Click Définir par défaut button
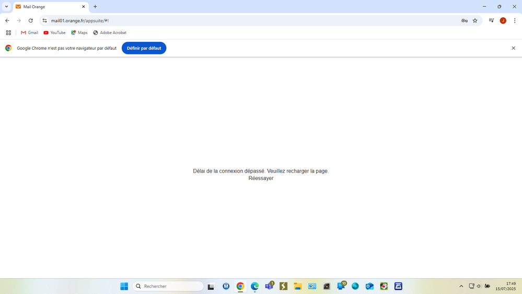Image resolution: width=522 pixels, height=294 pixels. 144,48
